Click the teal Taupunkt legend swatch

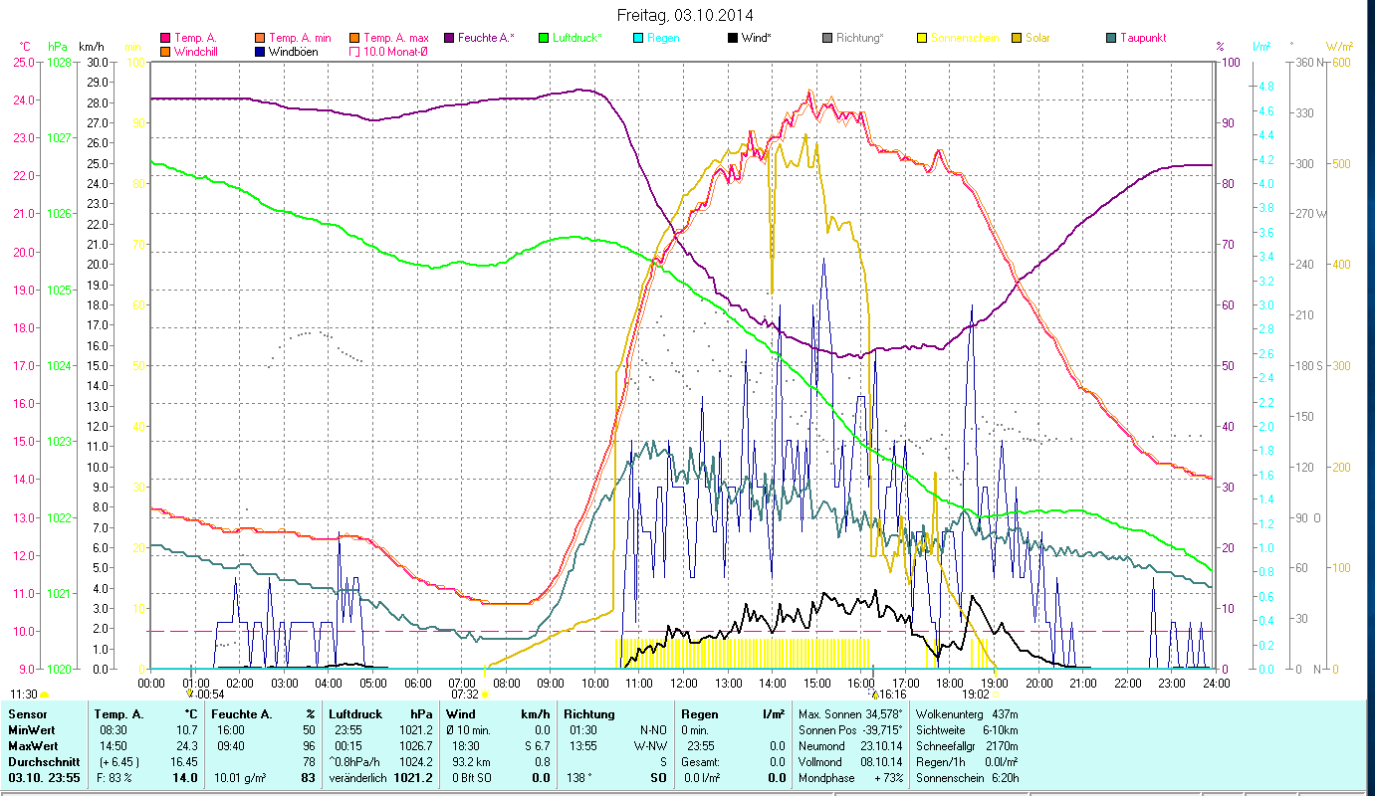(1111, 39)
